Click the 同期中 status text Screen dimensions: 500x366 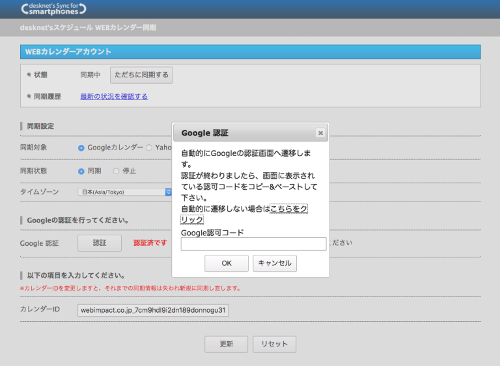(90, 75)
